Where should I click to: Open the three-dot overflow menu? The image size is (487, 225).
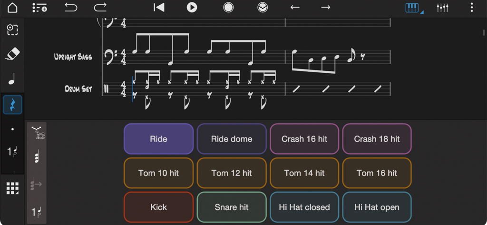point(472,8)
